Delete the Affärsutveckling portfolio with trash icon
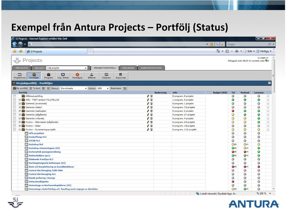286x209 pixels. 151,96
